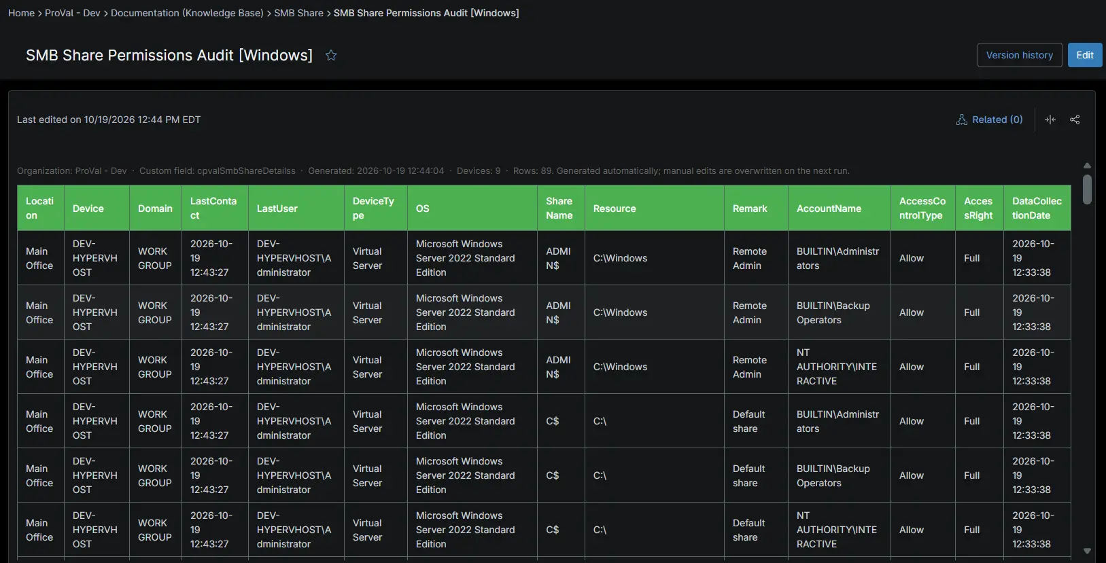Open the share icon in the document header
This screenshot has height=563, width=1106.
pyautogui.click(x=1075, y=120)
